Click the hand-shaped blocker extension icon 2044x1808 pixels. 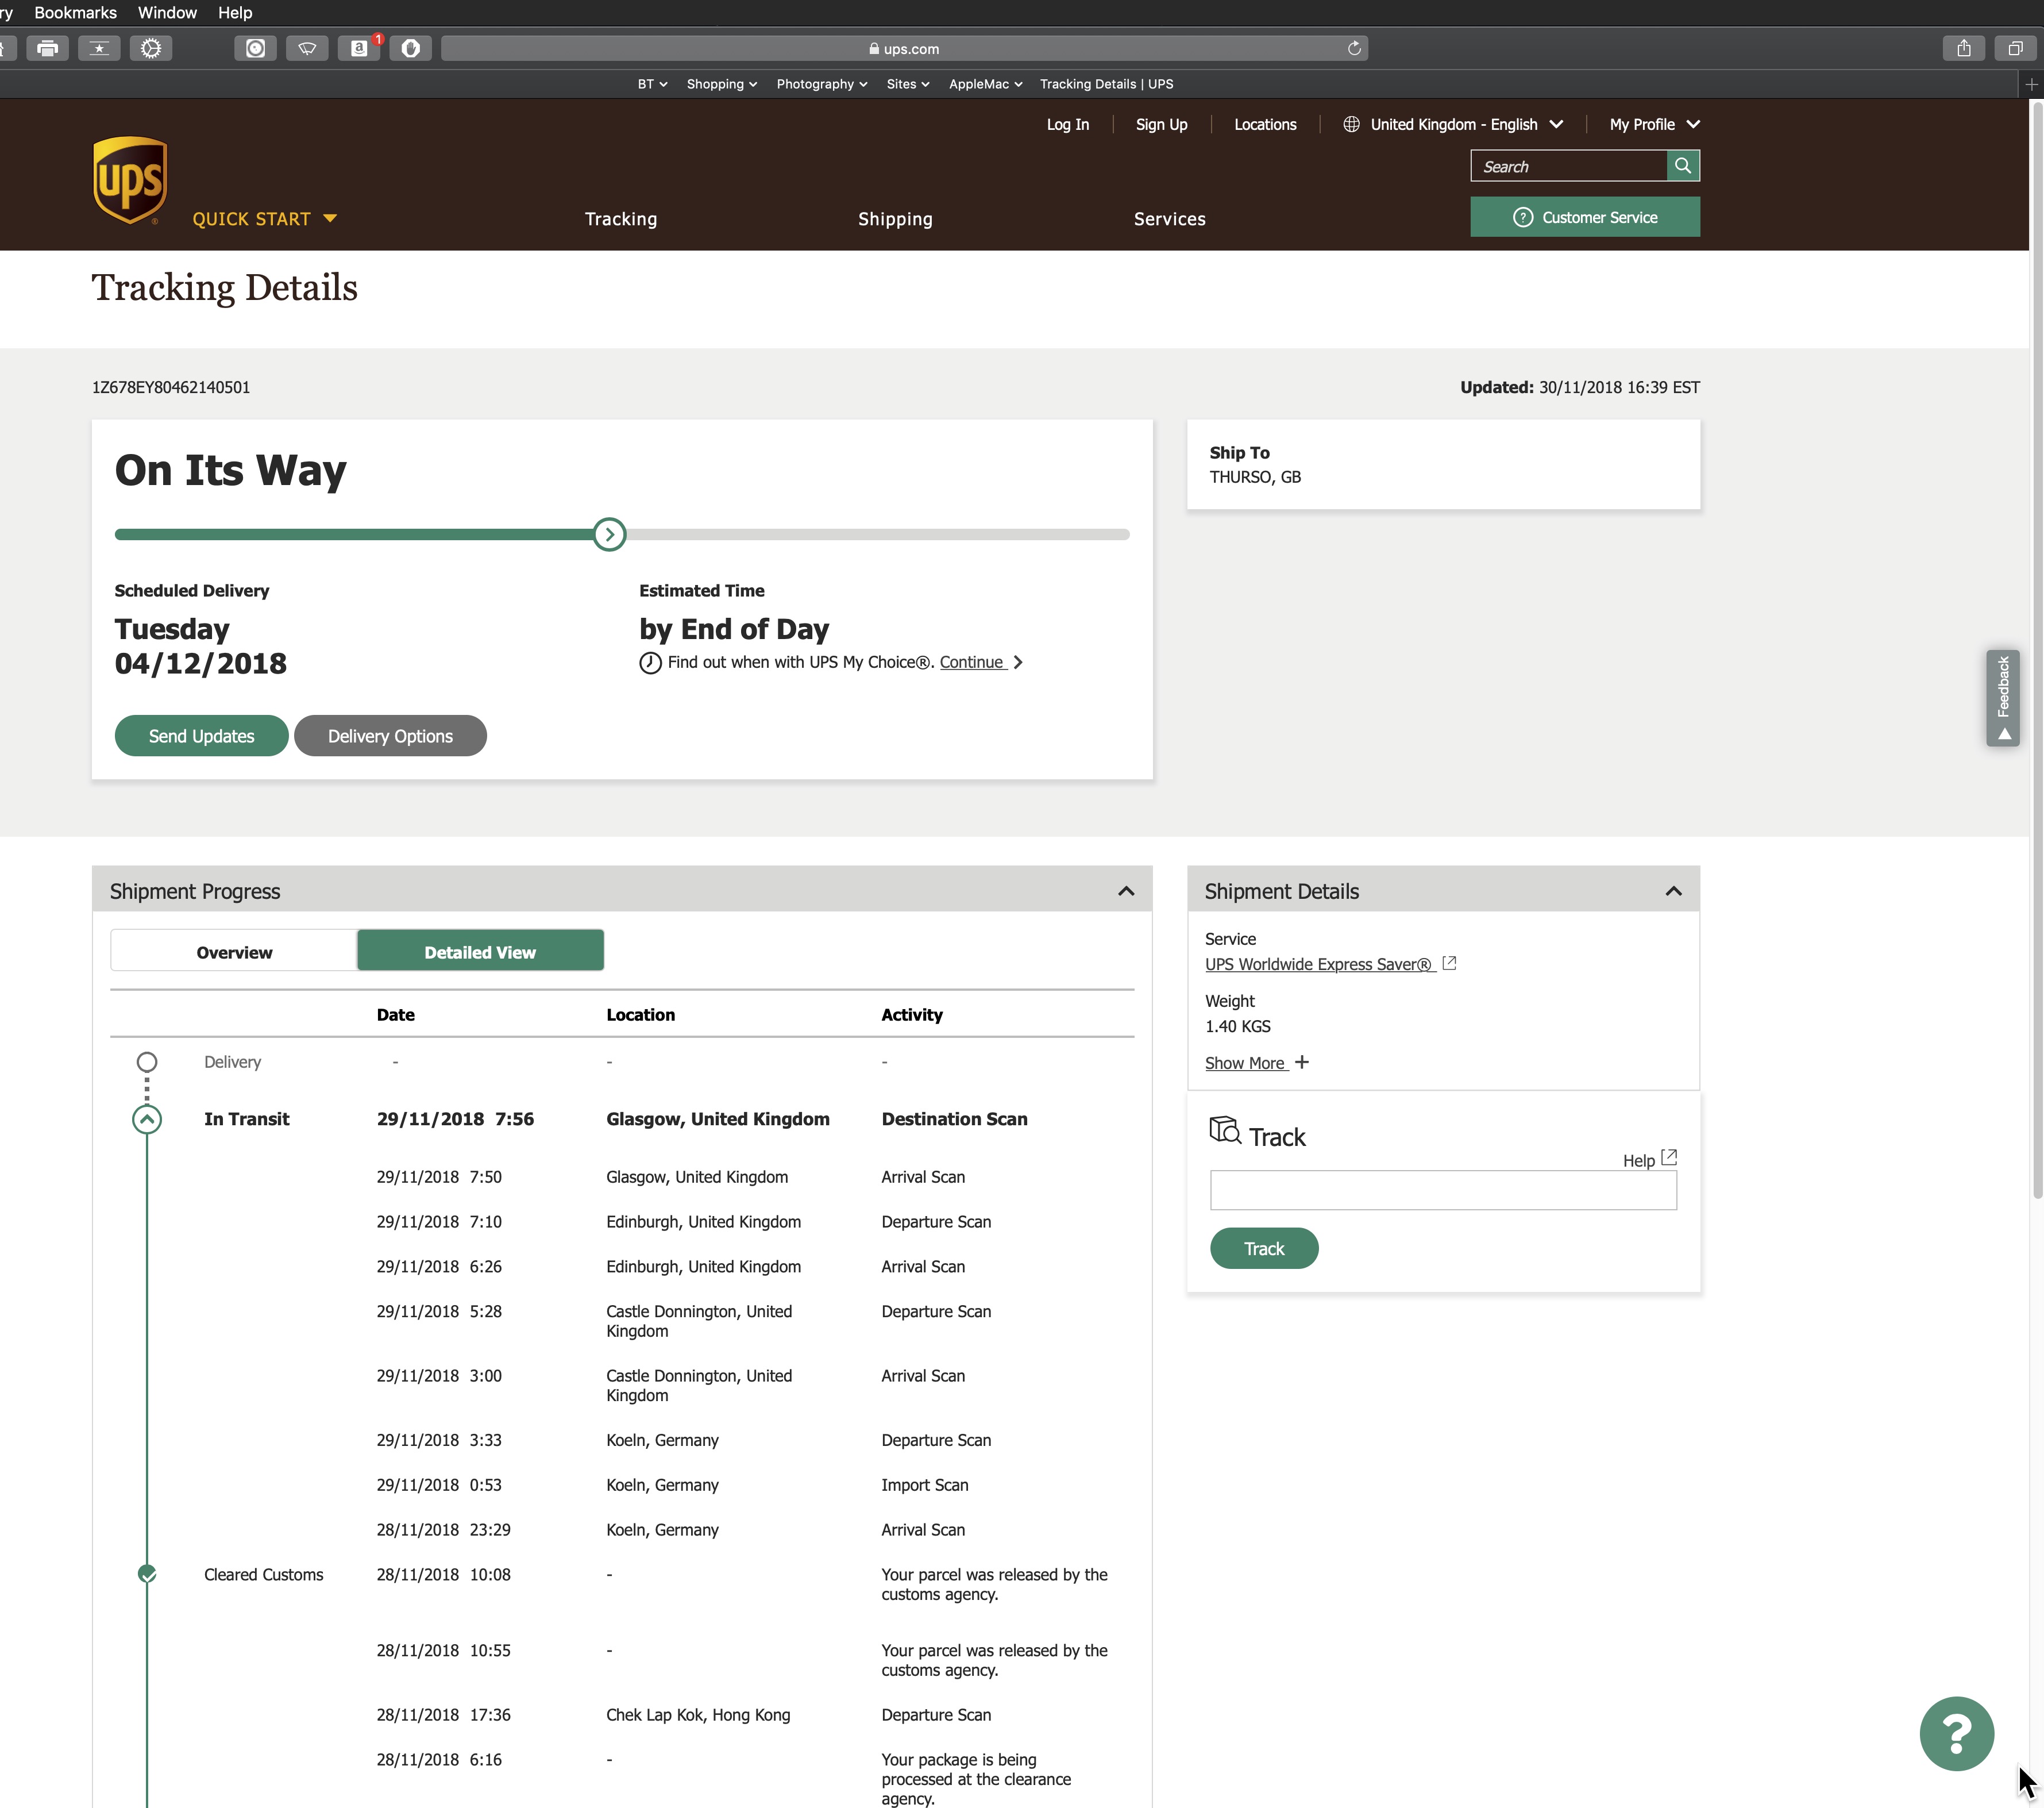(x=411, y=48)
